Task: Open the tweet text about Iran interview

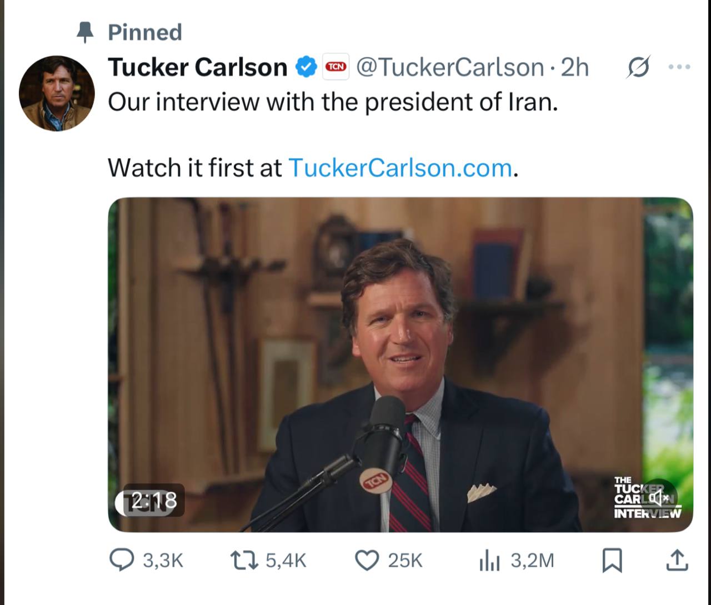Action: 333,102
